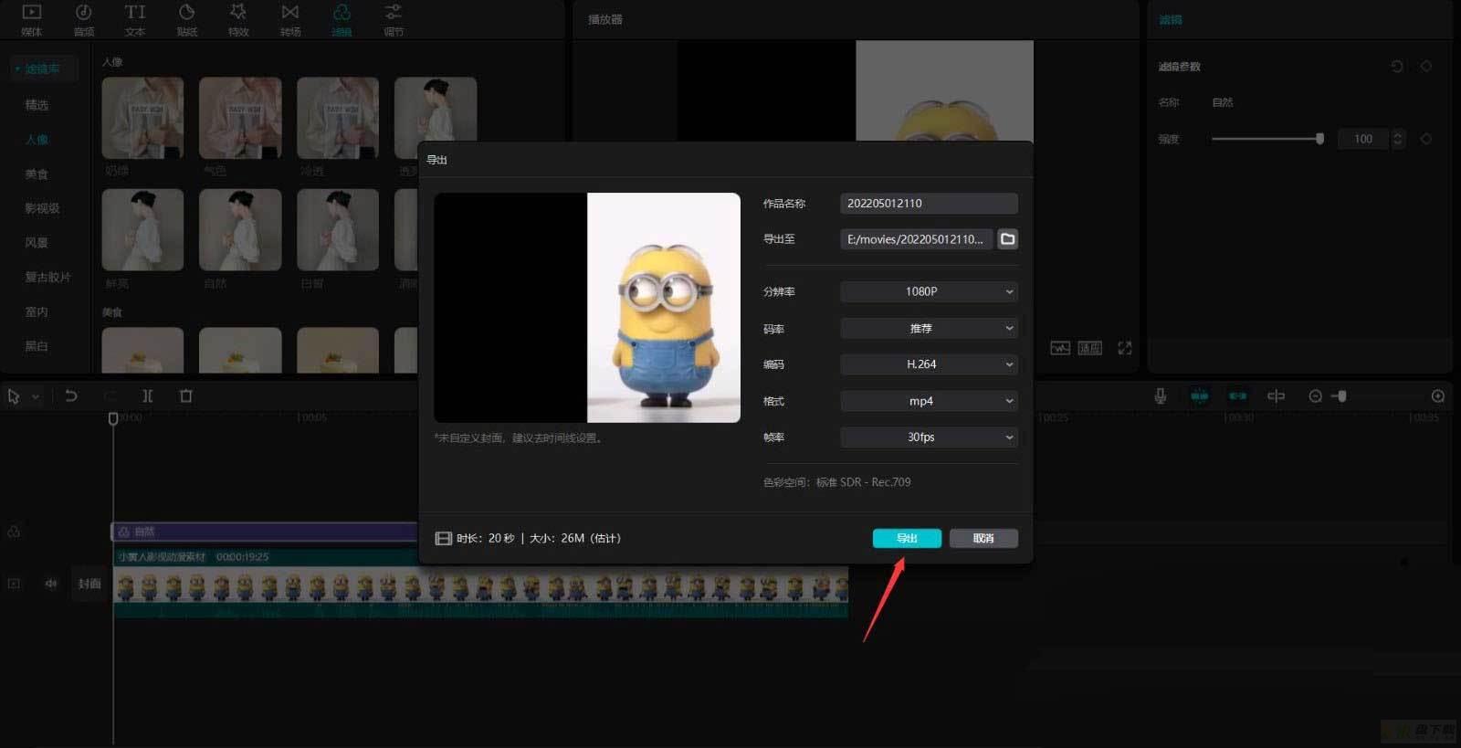This screenshot has width=1461, height=748.
Task: Click the keyframe diamond in 滤镜参数 header
Action: (1426, 67)
